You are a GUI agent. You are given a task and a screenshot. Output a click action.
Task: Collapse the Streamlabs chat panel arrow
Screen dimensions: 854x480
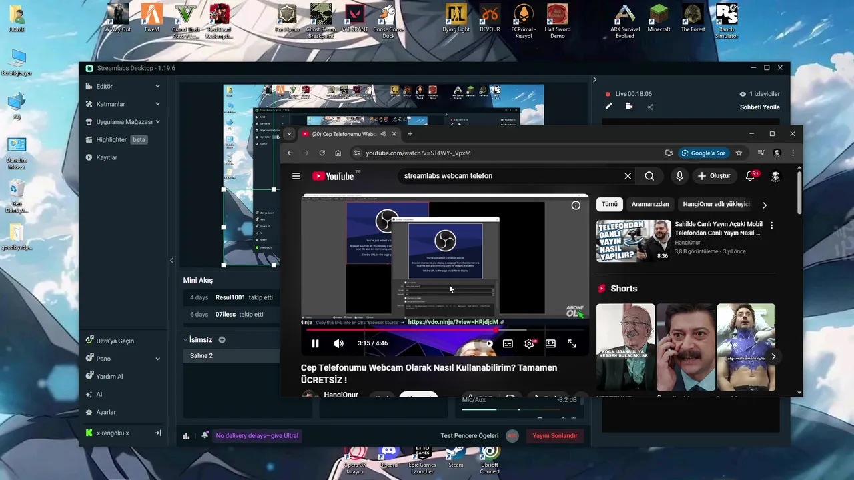point(594,79)
